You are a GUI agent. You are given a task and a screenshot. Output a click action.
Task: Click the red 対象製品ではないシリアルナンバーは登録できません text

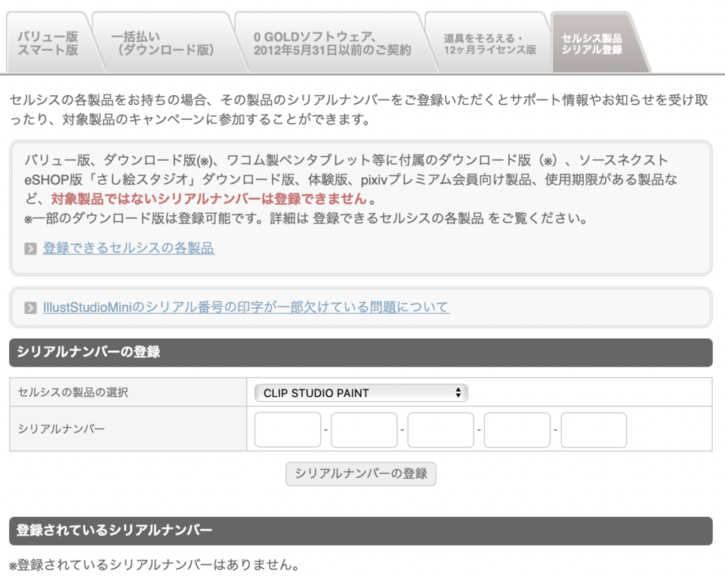(209, 198)
